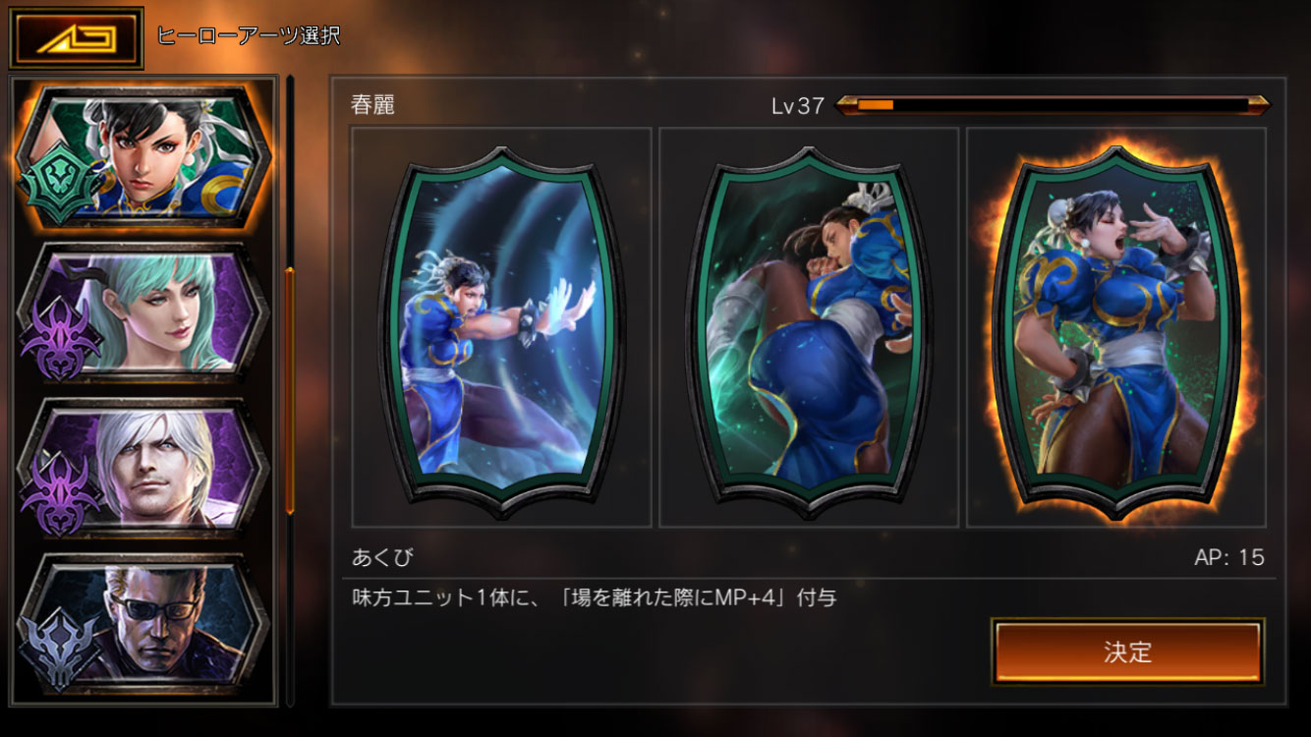The image size is (1311, 737).
Task: Pick the kicking pose hero art card
Action: (809, 327)
